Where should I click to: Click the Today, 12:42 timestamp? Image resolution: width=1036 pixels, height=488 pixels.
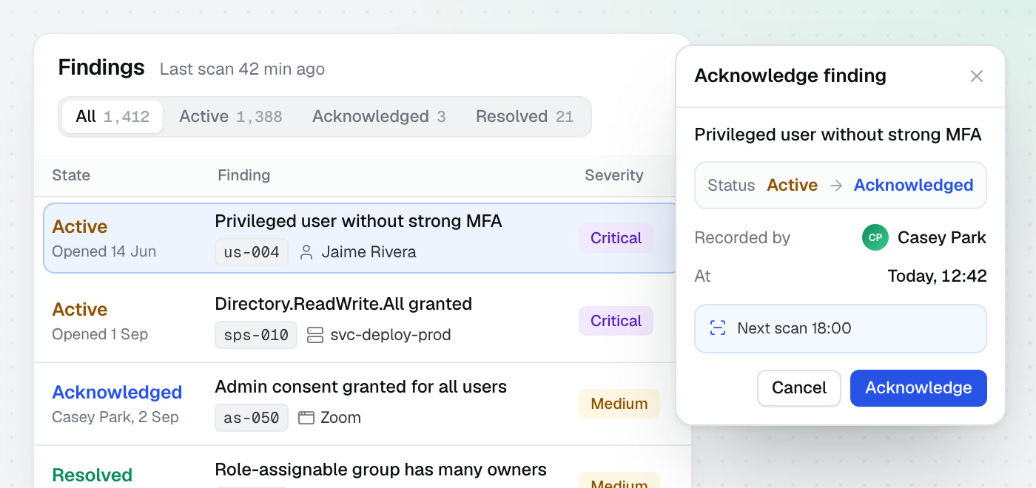pos(938,277)
